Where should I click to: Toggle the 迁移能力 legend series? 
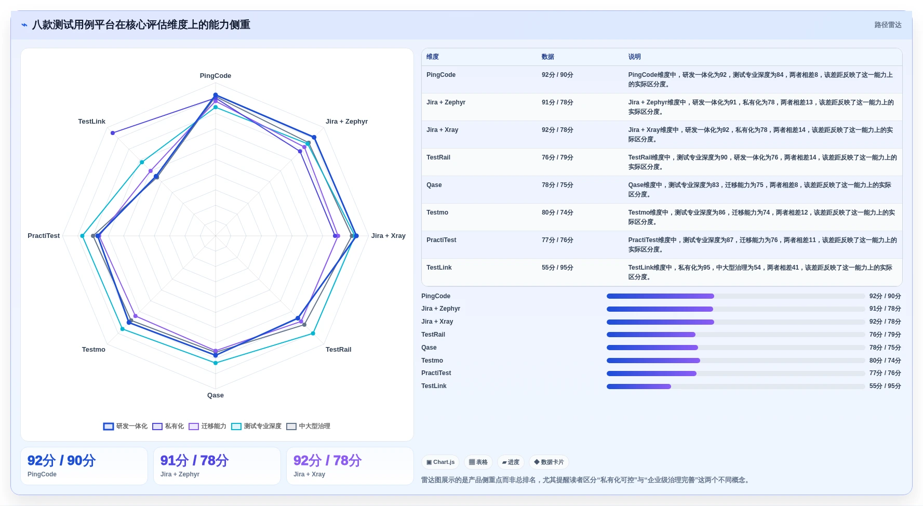207,426
